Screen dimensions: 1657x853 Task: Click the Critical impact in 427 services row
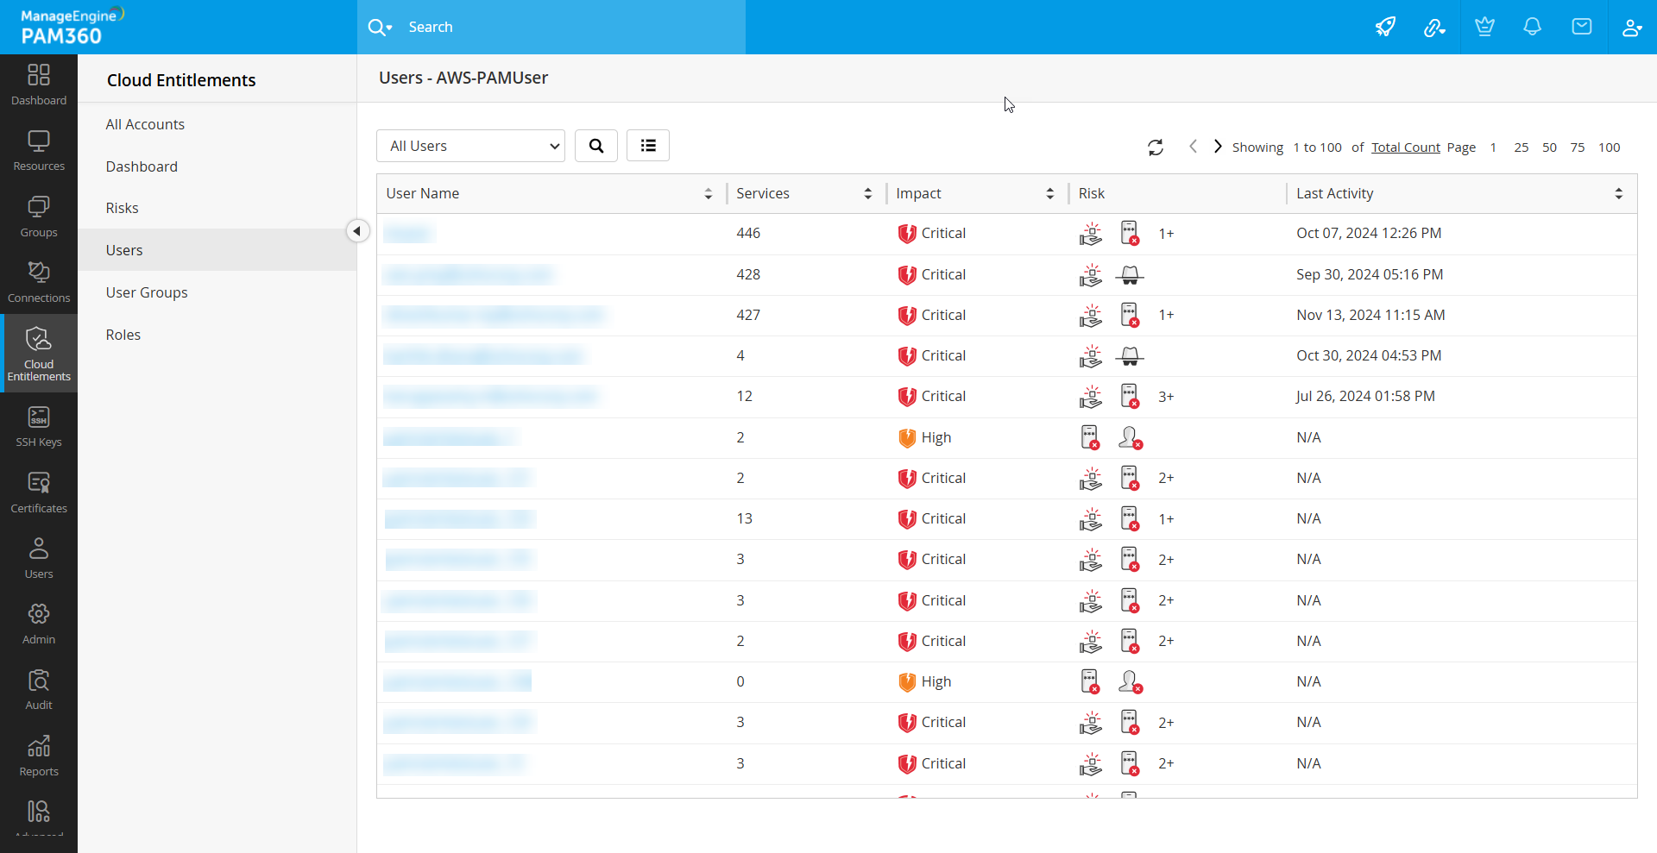(x=932, y=315)
